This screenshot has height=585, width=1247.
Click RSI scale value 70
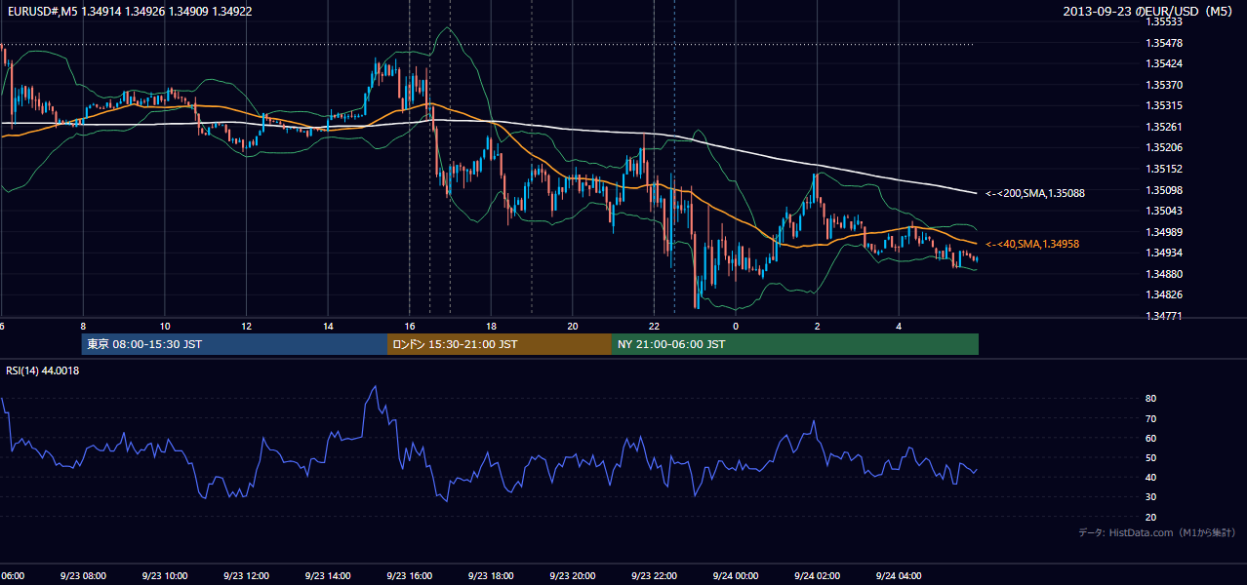[1151, 418]
